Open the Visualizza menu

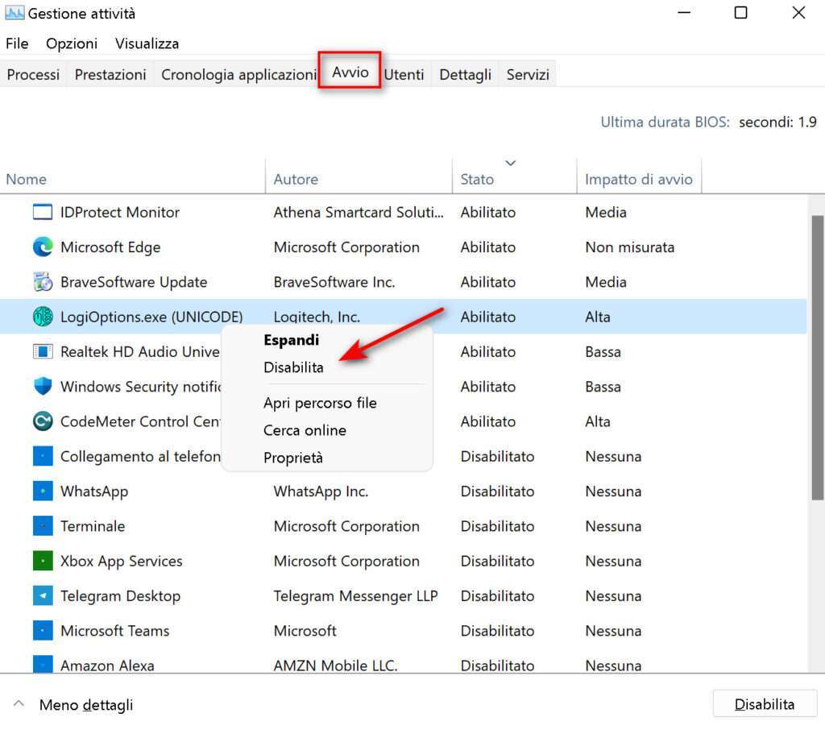[147, 44]
